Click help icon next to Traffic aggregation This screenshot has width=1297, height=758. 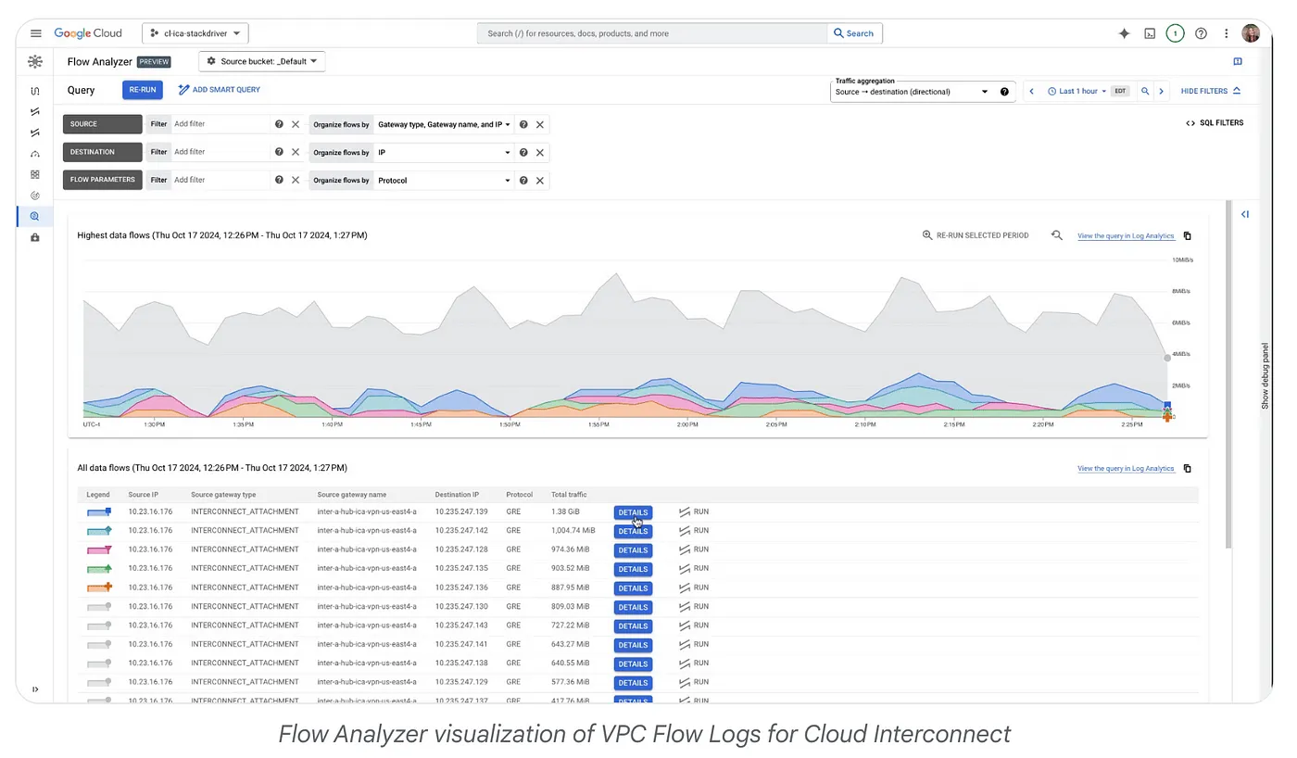pos(1004,92)
